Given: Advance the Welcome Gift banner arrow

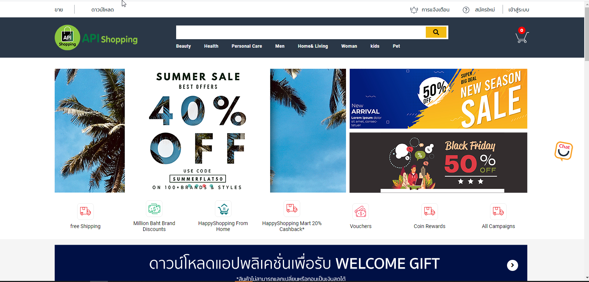Looking at the screenshot, I should pyautogui.click(x=512, y=265).
